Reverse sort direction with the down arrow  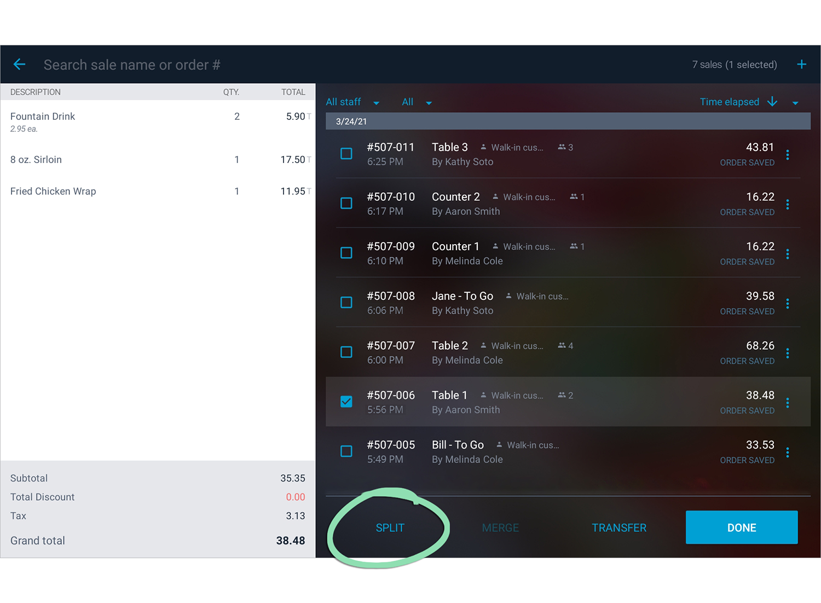[x=772, y=102]
